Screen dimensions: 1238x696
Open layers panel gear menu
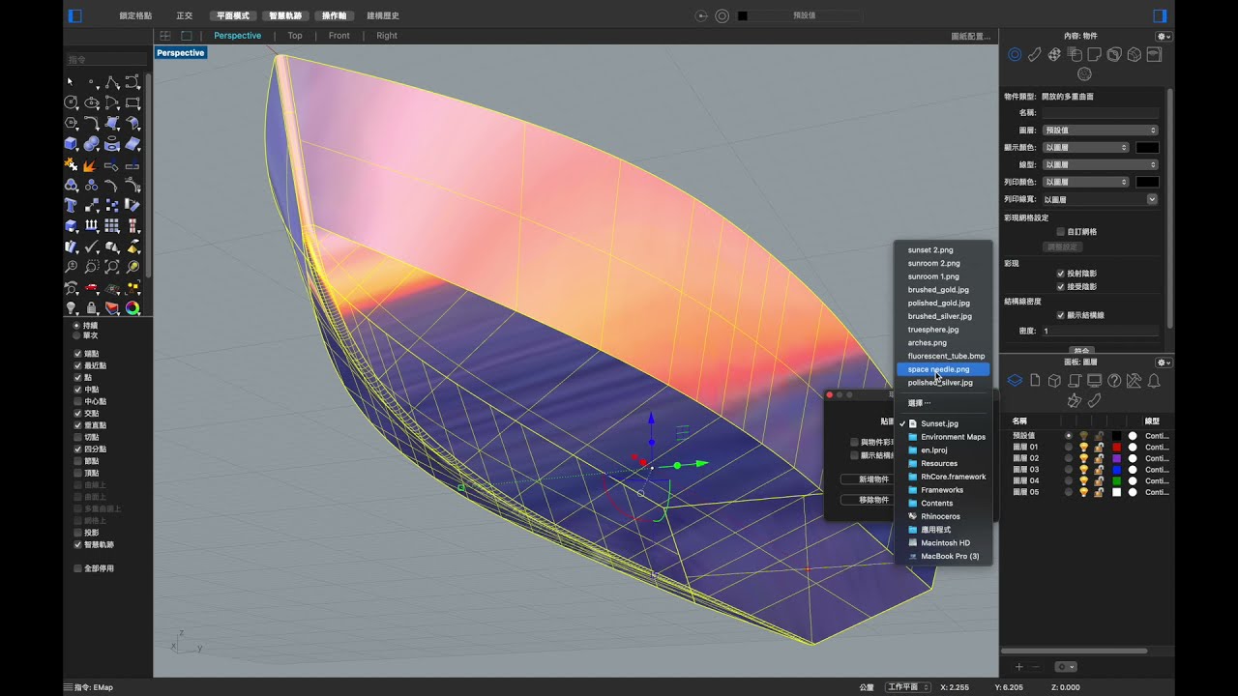[1164, 362]
